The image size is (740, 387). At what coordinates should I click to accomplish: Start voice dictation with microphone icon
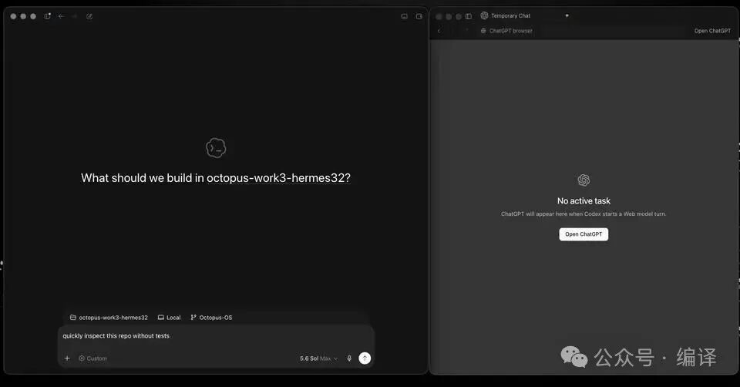point(349,358)
